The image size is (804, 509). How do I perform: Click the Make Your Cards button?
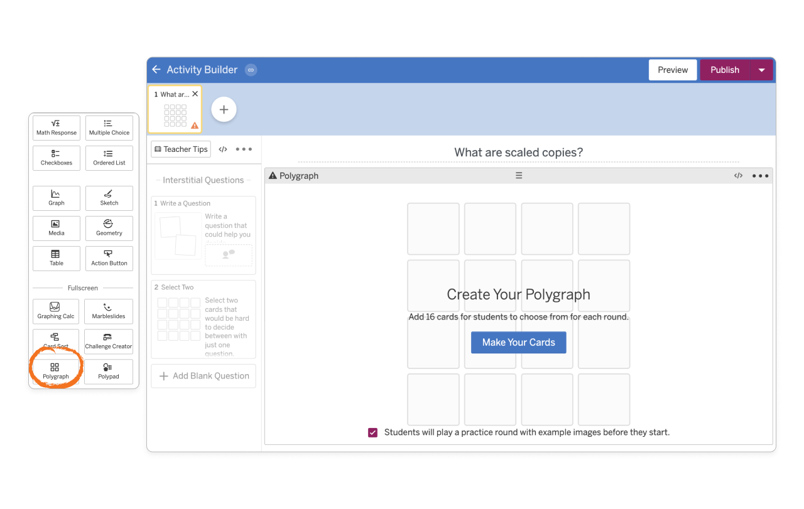pos(518,342)
